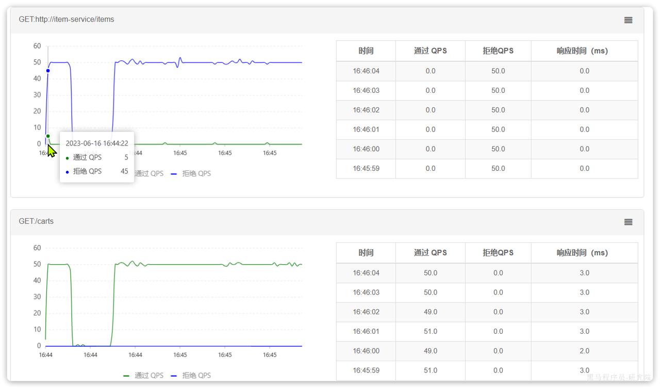This screenshot has height=389, width=660.
Task: Select 16:46:04 time cell in carts table
Action: tap(366, 273)
